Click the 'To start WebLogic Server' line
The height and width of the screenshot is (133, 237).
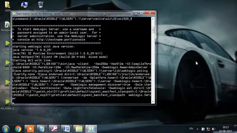[56, 29]
